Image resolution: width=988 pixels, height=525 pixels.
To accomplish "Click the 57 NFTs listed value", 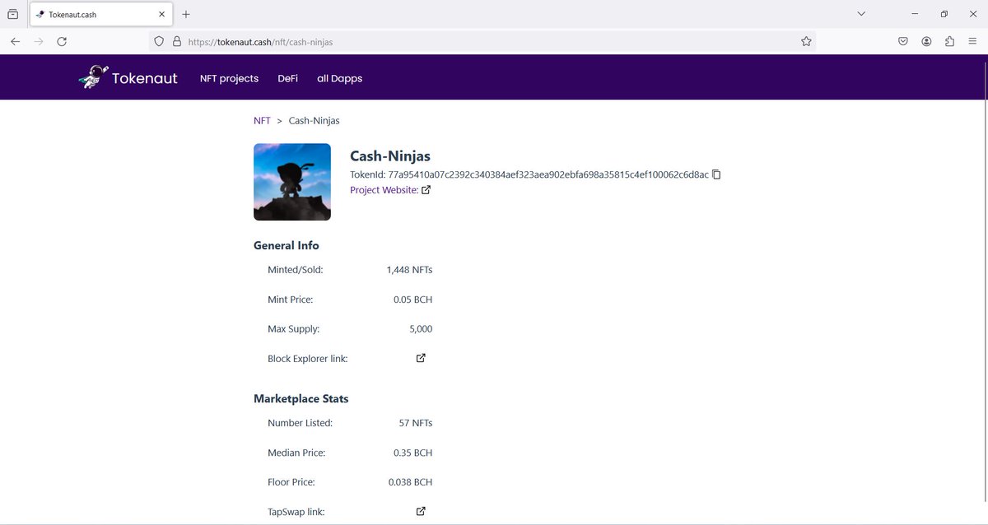I will (416, 423).
